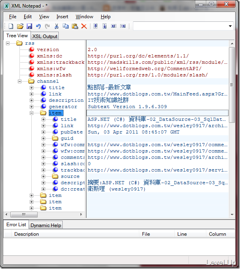
Task: Click the Cut scissors icon
Action: [56, 26]
